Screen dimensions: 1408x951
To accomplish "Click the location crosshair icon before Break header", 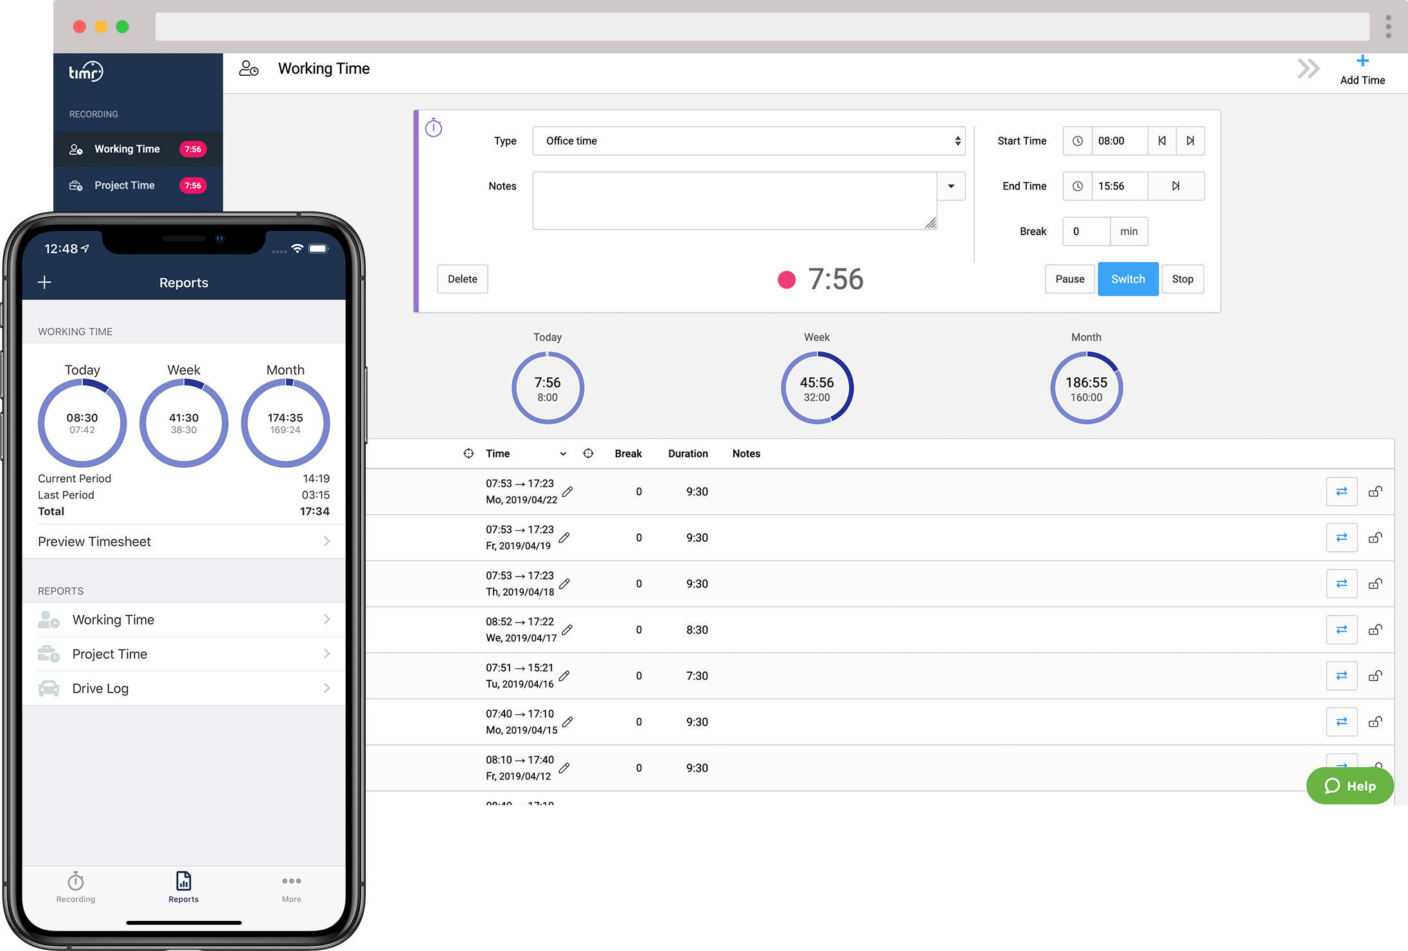I will [x=588, y=454].
